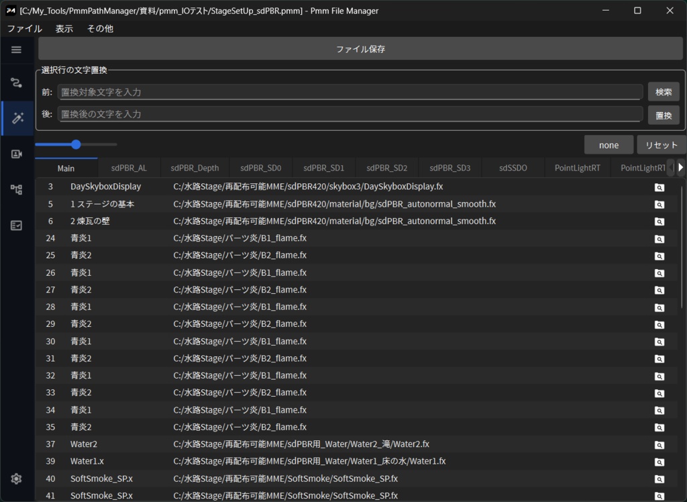This screenshot has width=687, height=502.
Task: Open settings via the gear icon
Action: click(x=16, y=479)
